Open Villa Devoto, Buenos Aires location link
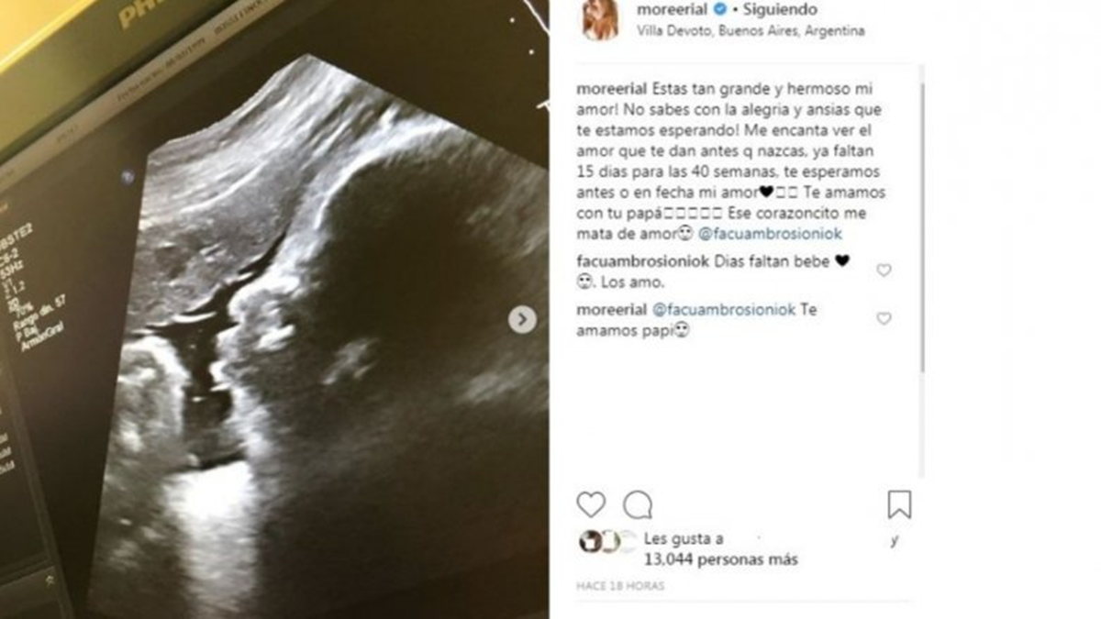The height and width of the screenshot is (619, 1101). 751,30
